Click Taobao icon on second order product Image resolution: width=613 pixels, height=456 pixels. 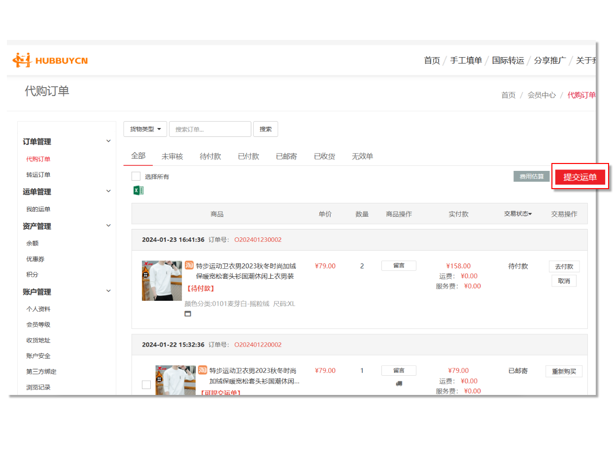pyautogui.click(x=203, y=370)
